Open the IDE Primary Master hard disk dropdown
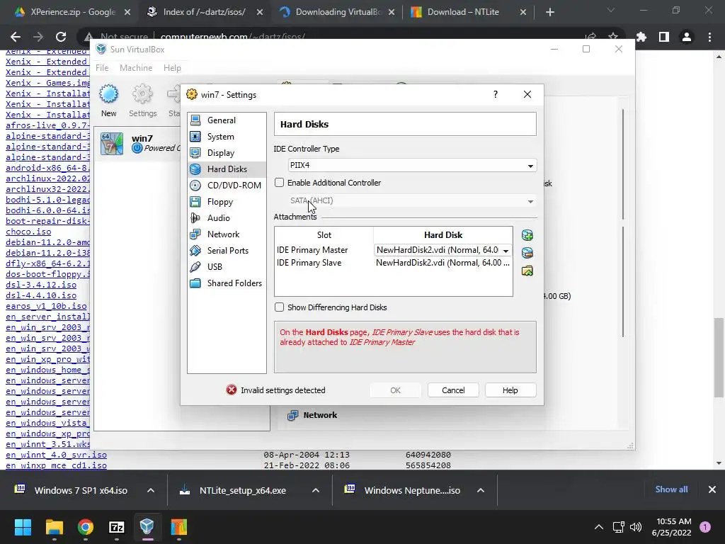 click(x=443, y=250)
